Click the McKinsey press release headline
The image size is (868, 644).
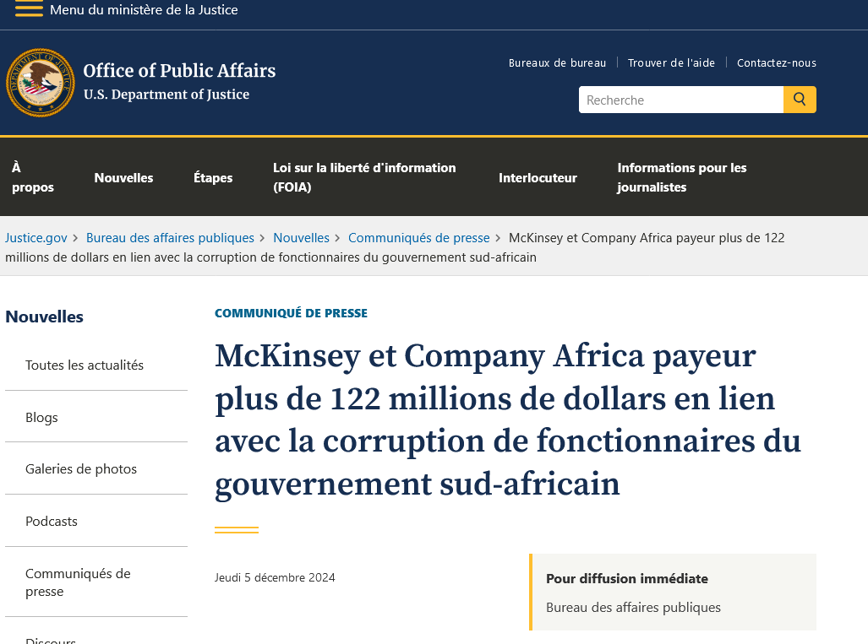(x=508, y=419)
